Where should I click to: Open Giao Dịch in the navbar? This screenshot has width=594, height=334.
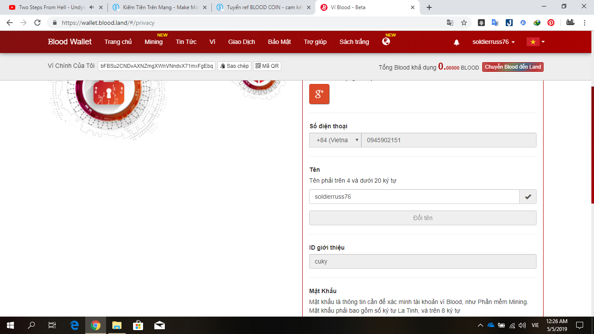pos(242,42)
